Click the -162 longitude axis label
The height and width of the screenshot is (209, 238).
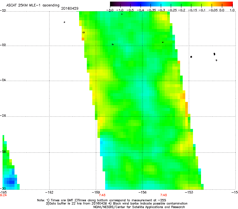click(49, 193)
